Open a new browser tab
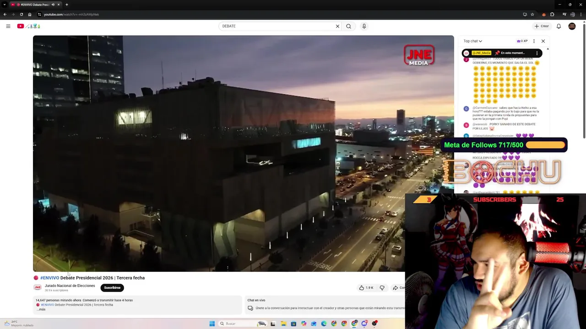 tap(67, 5)
